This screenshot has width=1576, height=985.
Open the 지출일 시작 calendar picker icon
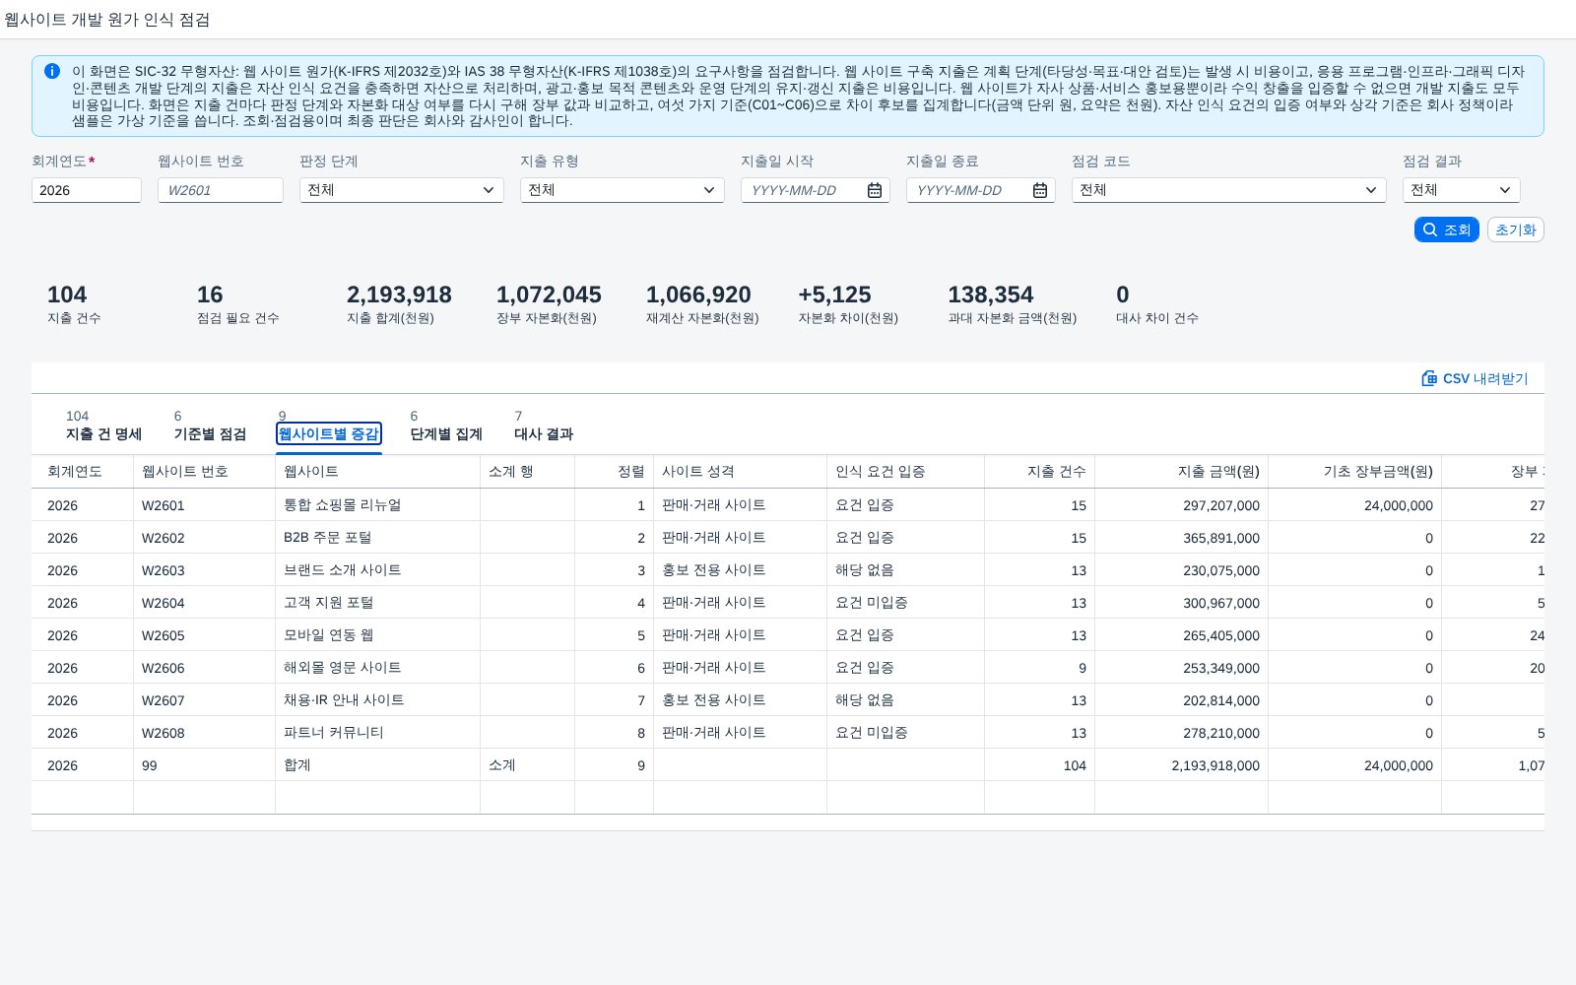[875, 190]
